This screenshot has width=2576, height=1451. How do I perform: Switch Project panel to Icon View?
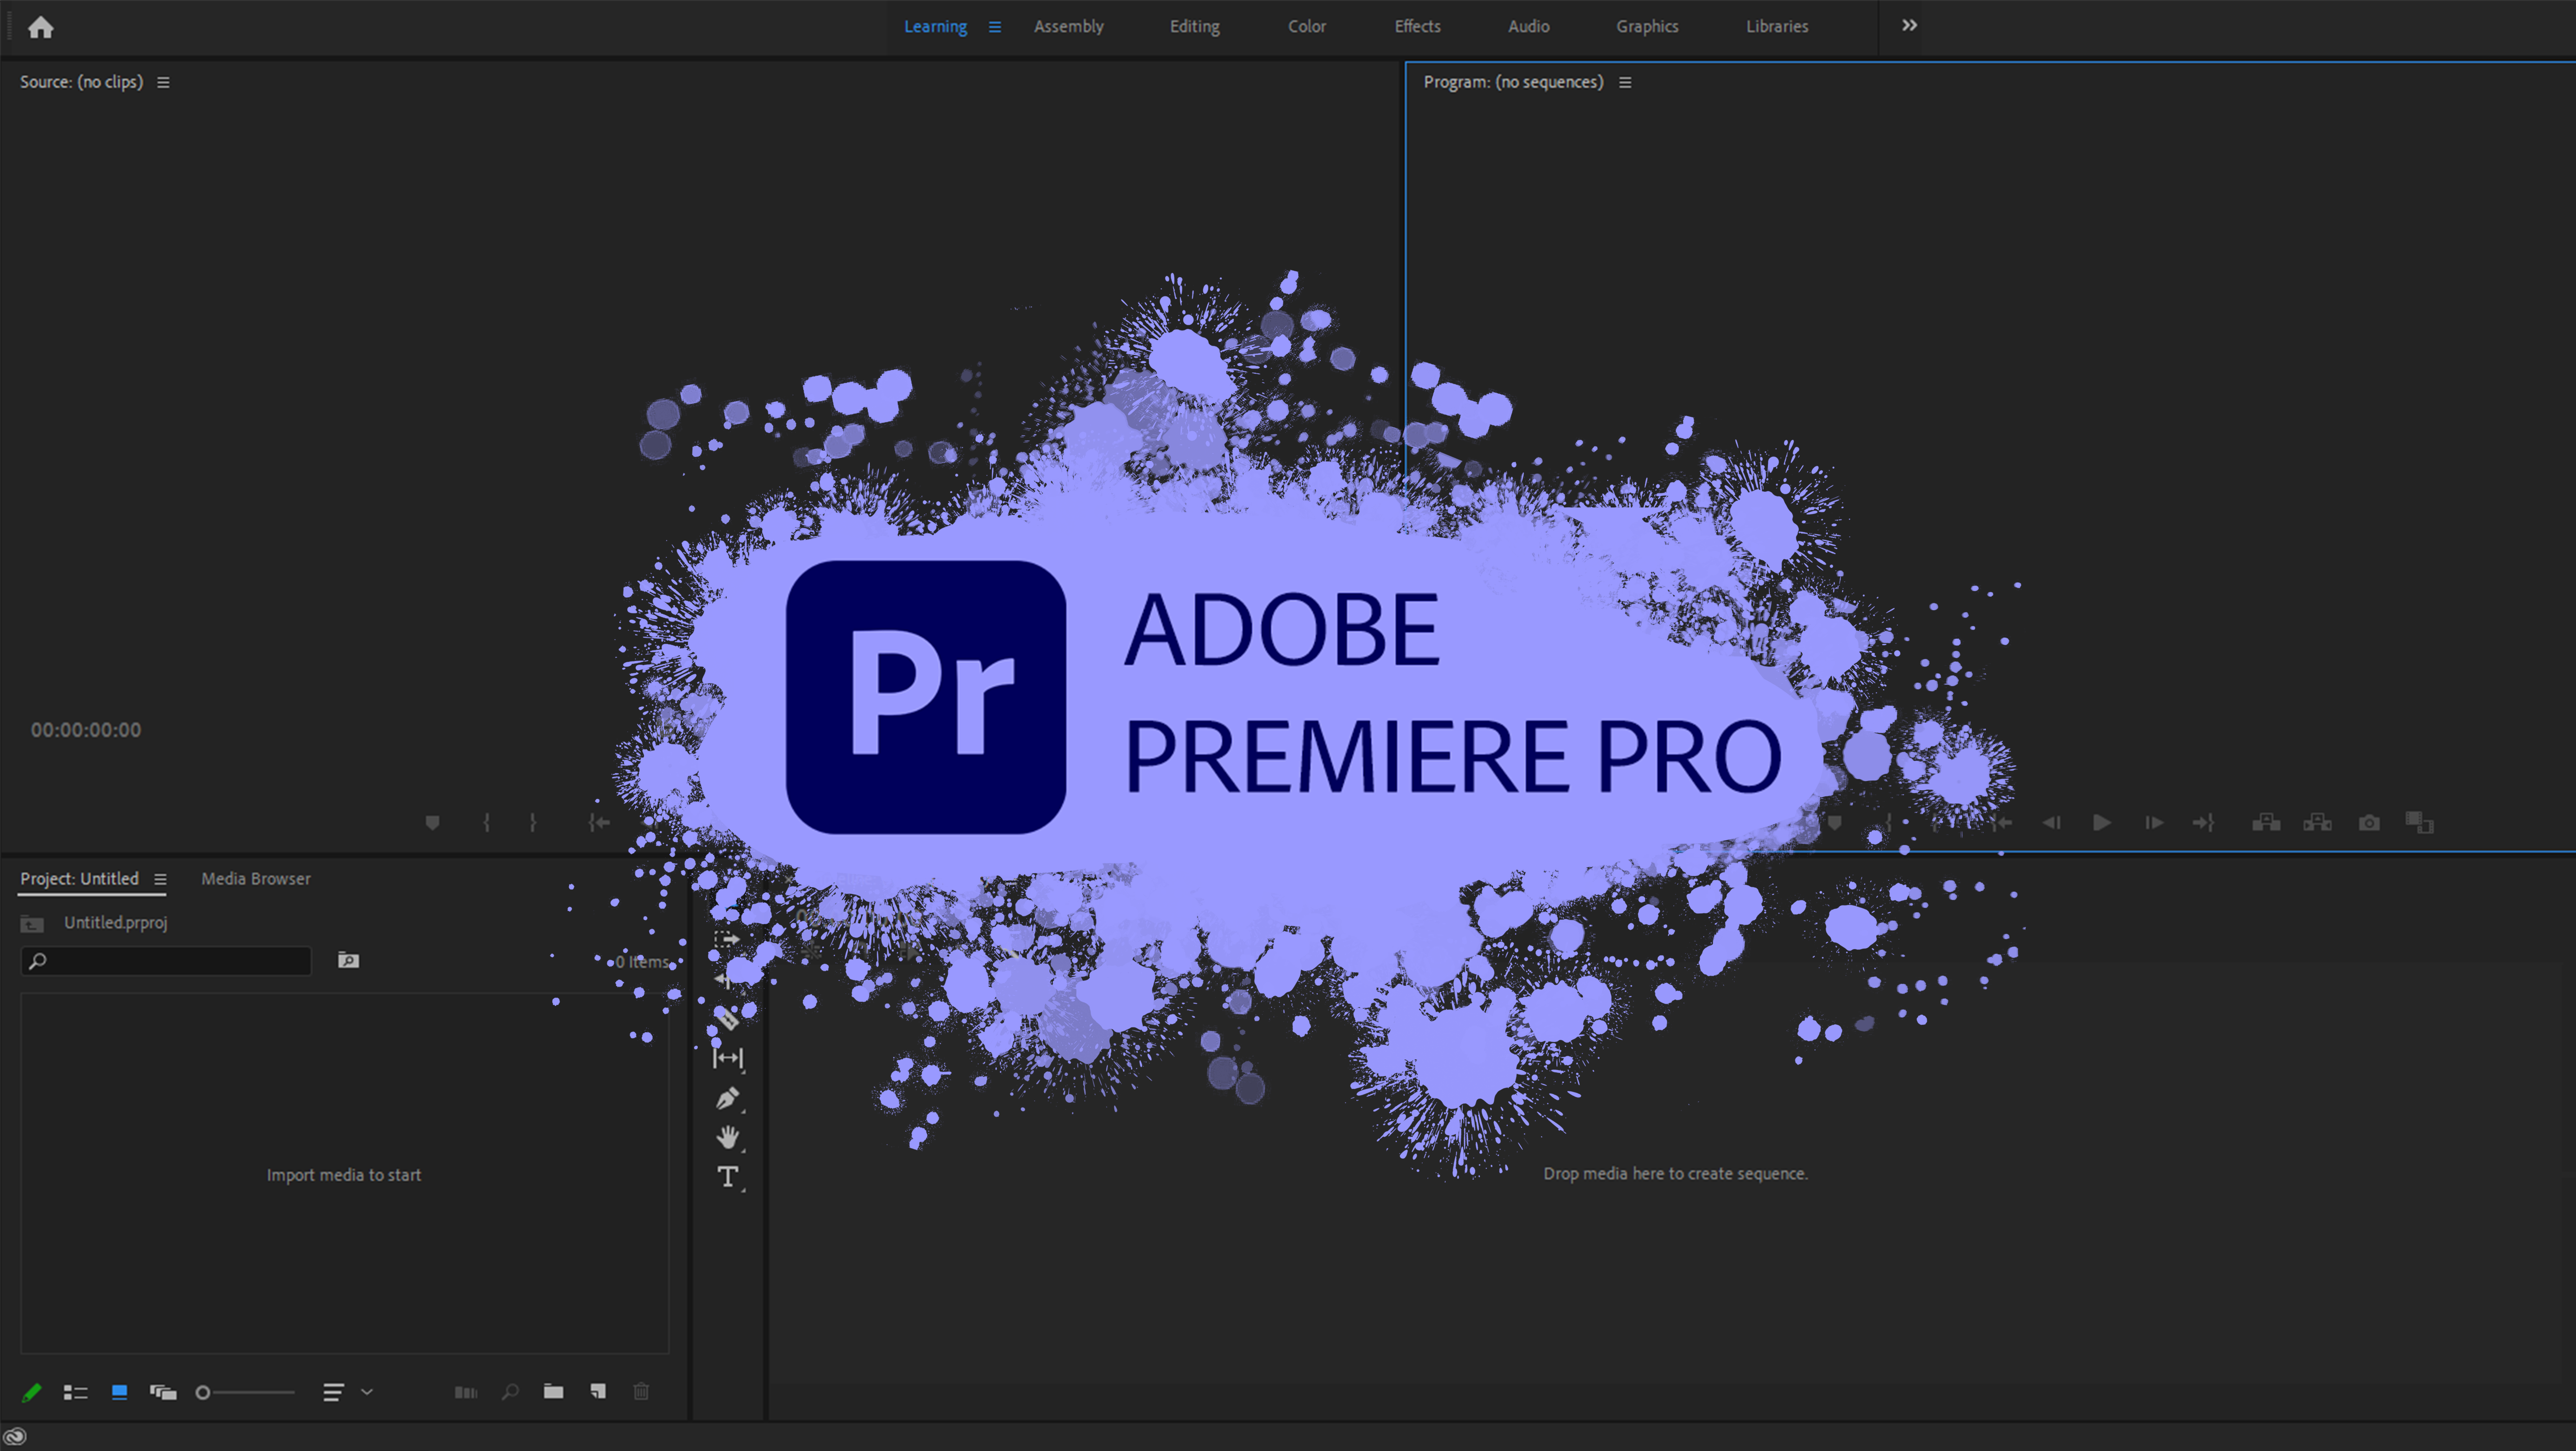click(119, 1392)
